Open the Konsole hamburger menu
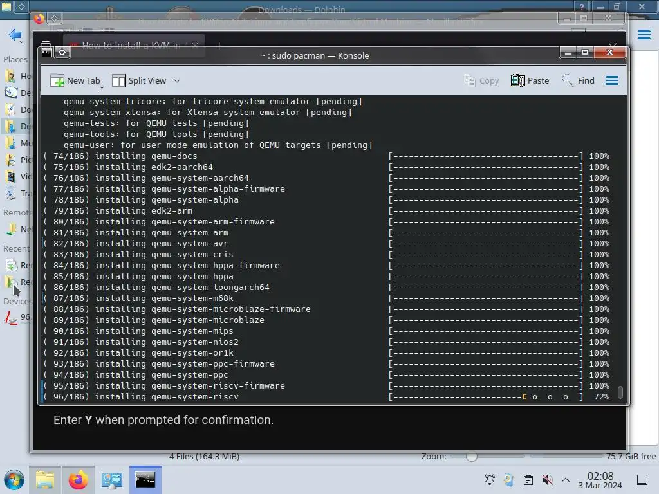The height and width of the screenshot is (494, 659). [612, 80]
